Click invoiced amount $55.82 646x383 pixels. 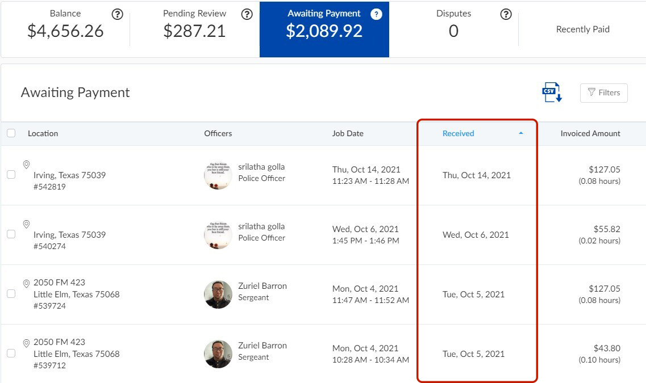point(607,229)
